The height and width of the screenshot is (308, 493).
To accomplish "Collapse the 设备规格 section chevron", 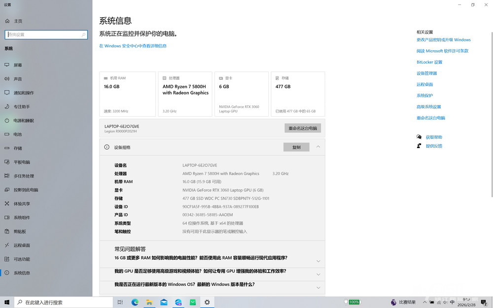I will [318, 147].
